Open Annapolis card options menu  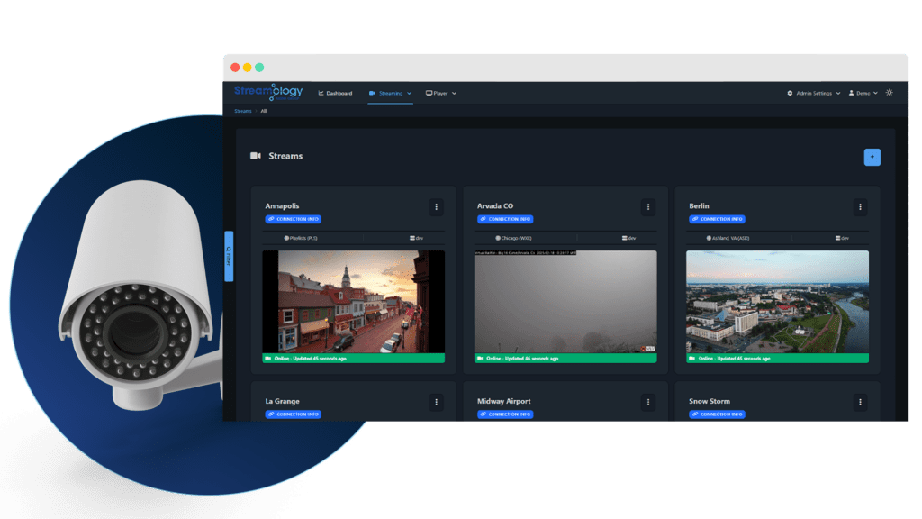(x=437, y=206)
